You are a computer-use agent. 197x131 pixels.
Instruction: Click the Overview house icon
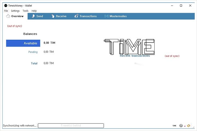pyautogui.click(x=8, y=16)
